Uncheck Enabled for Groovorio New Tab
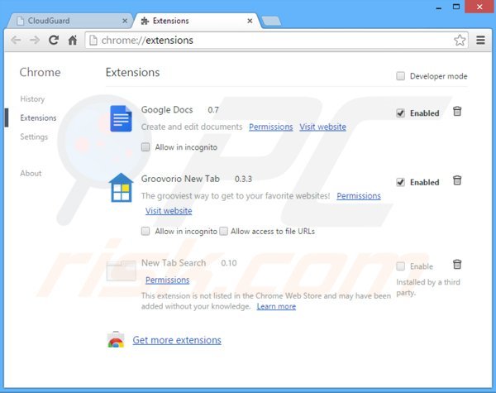This screenshot has height=393, width=496. pyautogui.click(x=400, y=182)
